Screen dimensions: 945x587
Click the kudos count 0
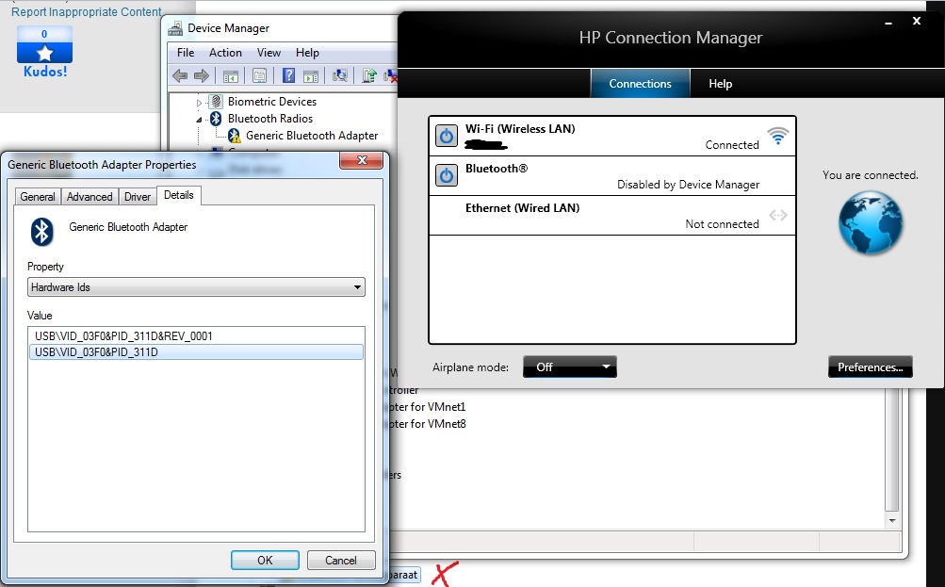[x=44, y=34]
